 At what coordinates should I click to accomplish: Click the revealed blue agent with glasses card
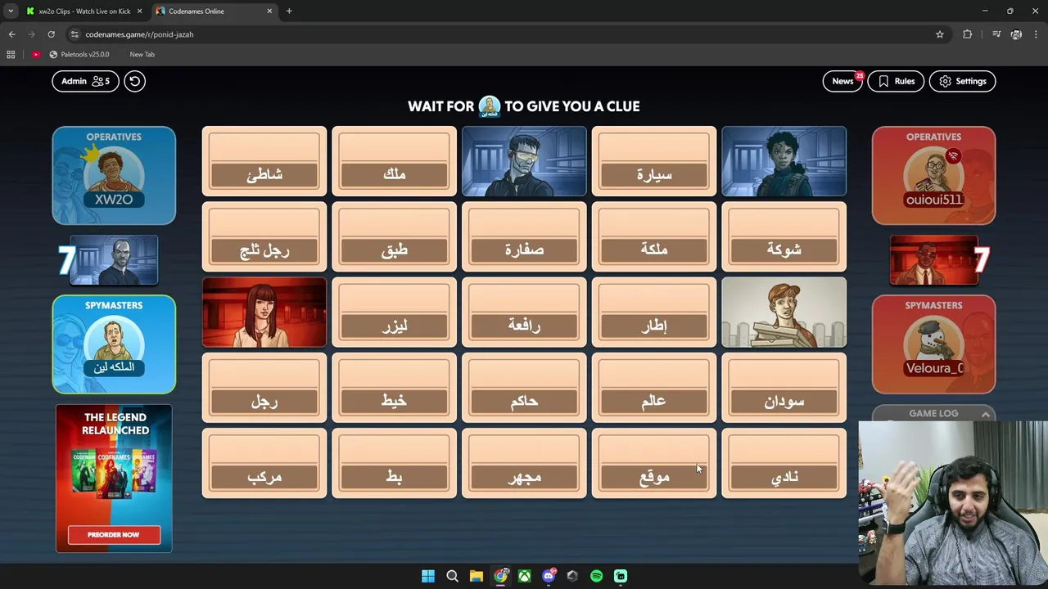coord(524,161)
